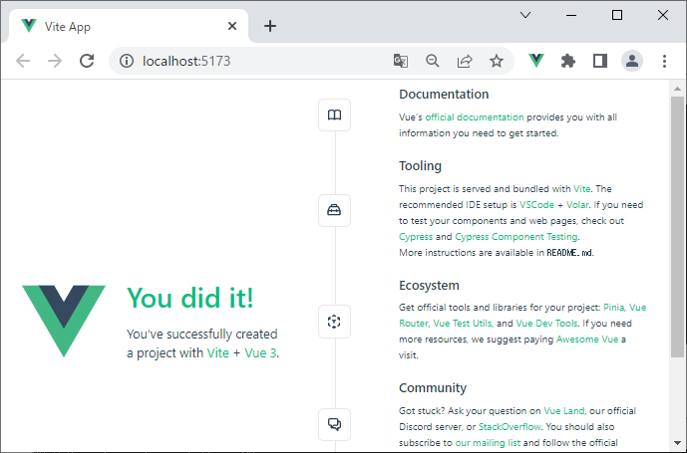Click the scrollbar up arrow
The width and height of the screenshot is (687, 453).
point(677,89)
